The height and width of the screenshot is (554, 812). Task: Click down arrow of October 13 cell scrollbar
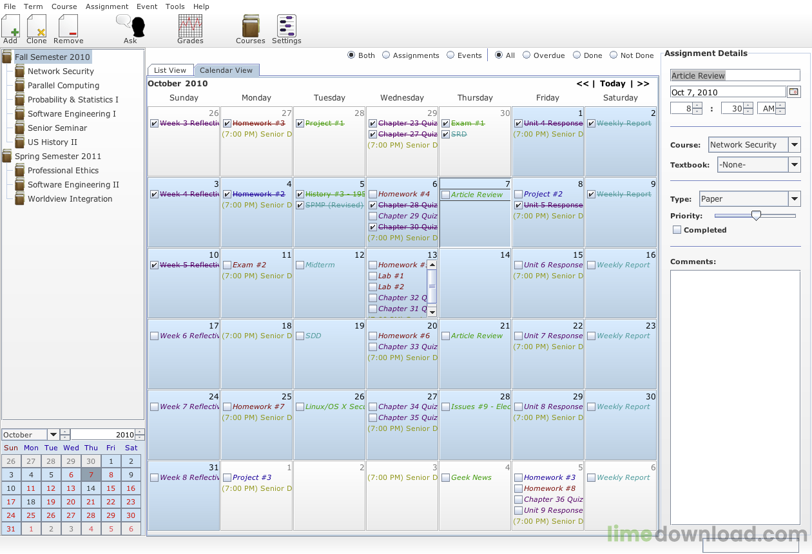pos(432,312)
